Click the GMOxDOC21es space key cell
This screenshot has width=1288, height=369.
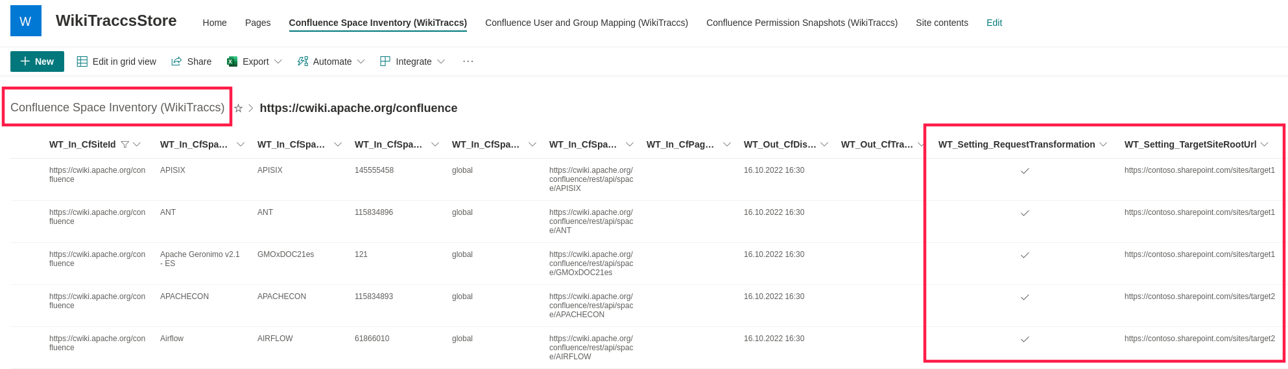(285, 254)
